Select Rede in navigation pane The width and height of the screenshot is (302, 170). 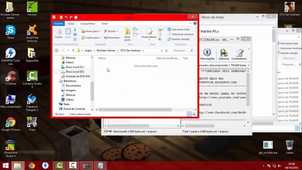[64, 104]
